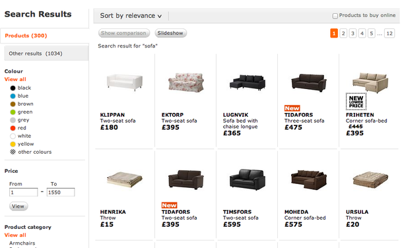Open the URSULA throw image
The width and height of the screenshot is (406, 248).
(x=370, y=179)
